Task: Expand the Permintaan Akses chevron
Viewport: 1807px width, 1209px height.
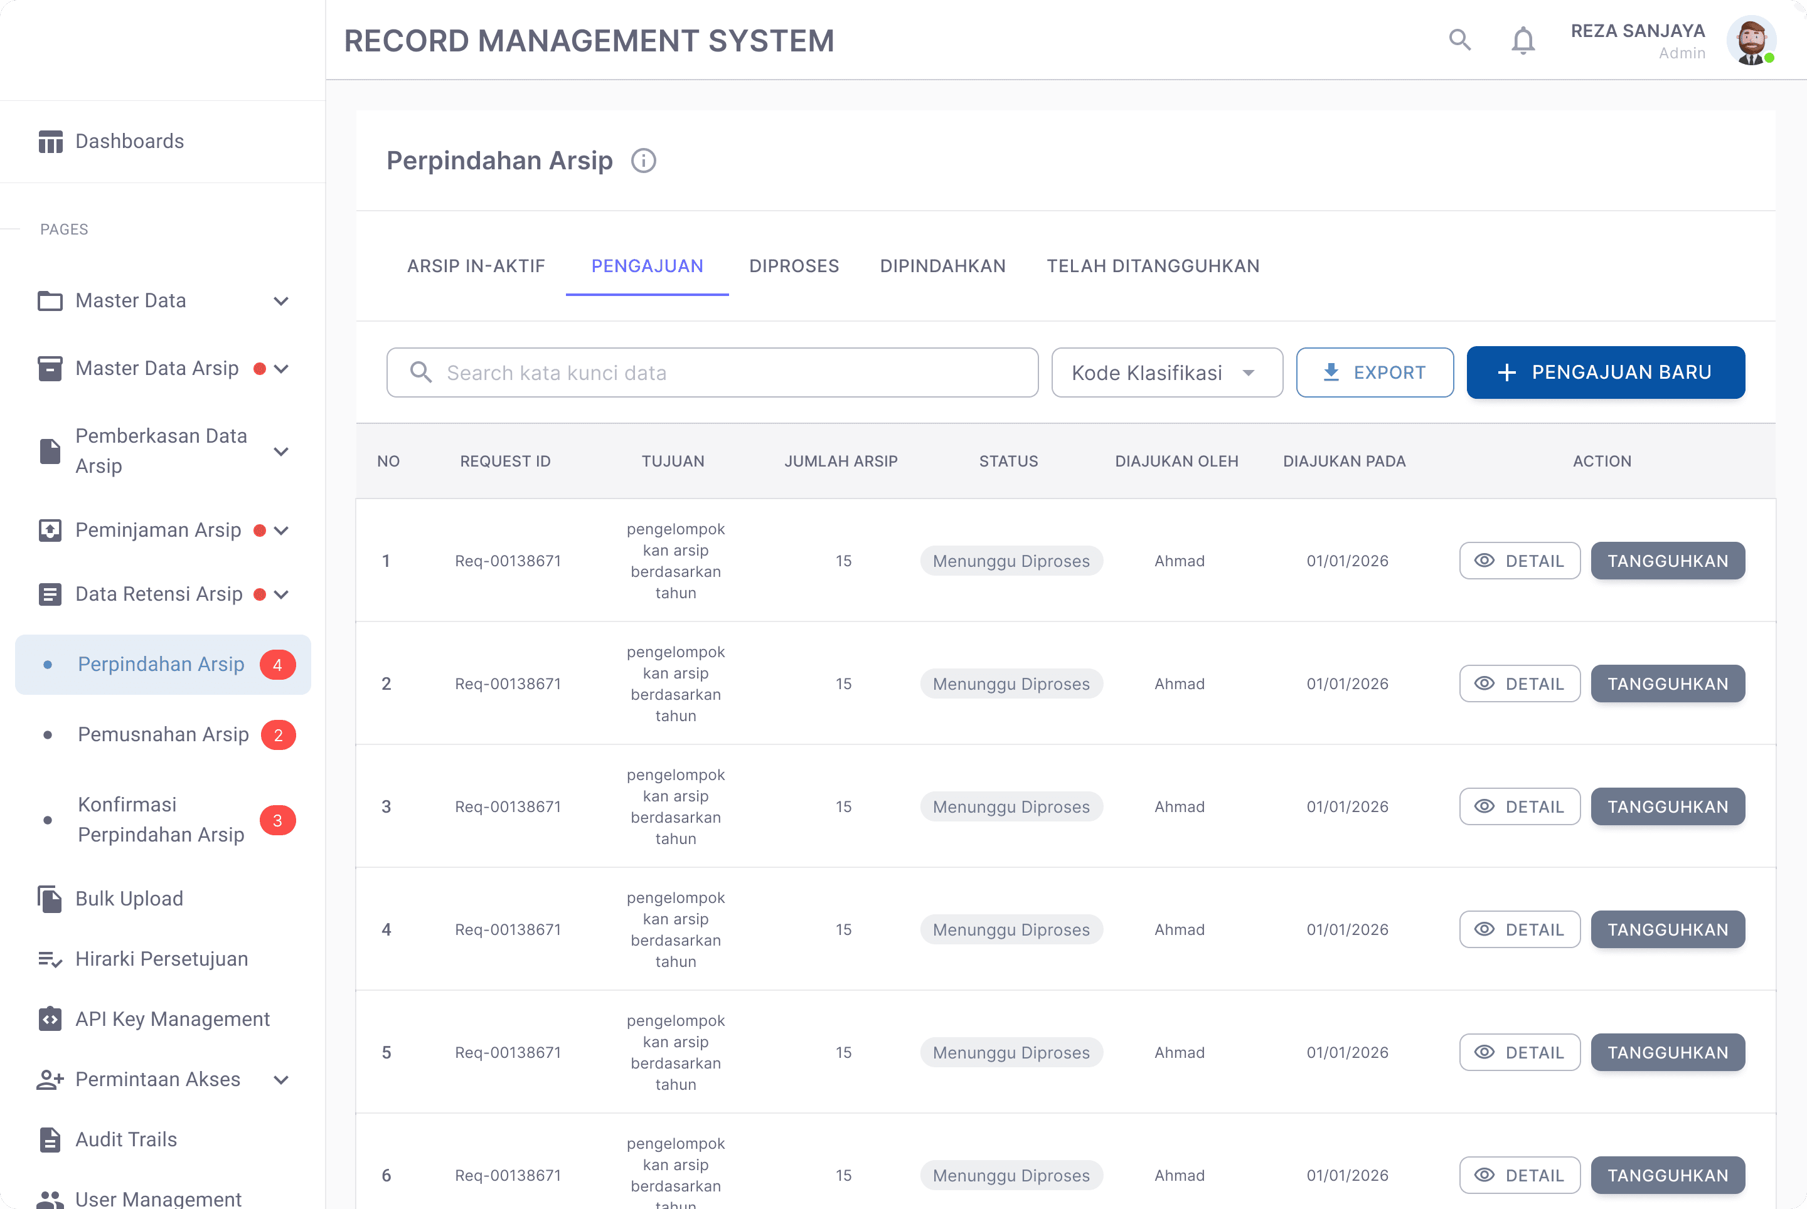Action: [x=282, y=1080]
